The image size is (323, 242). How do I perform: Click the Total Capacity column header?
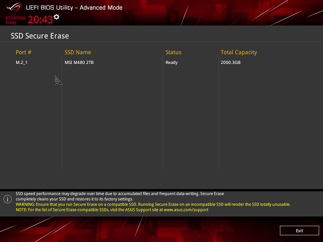[238, 52]
